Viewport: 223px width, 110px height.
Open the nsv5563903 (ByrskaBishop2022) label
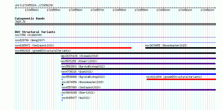[83, 66]
